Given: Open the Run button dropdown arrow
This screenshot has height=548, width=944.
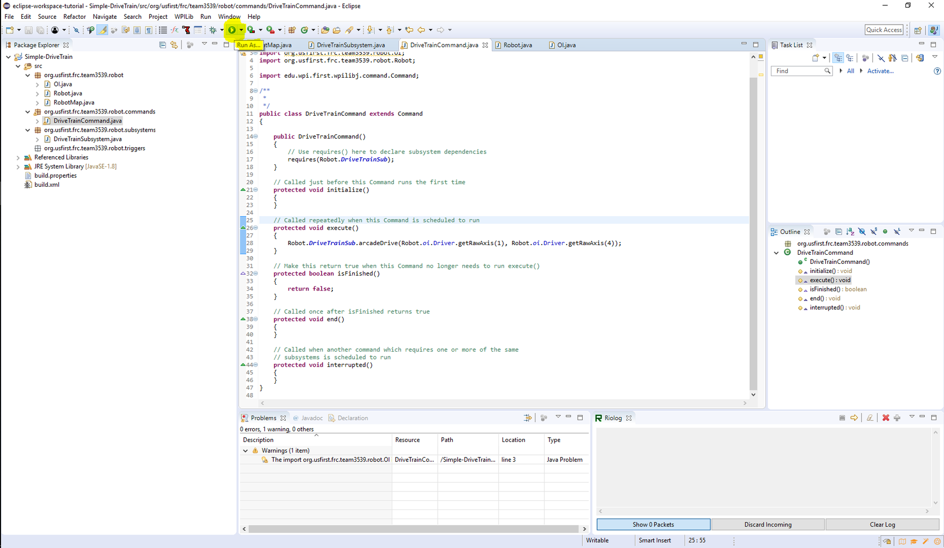Looking at the screenshot, I should tap(241, 29).
